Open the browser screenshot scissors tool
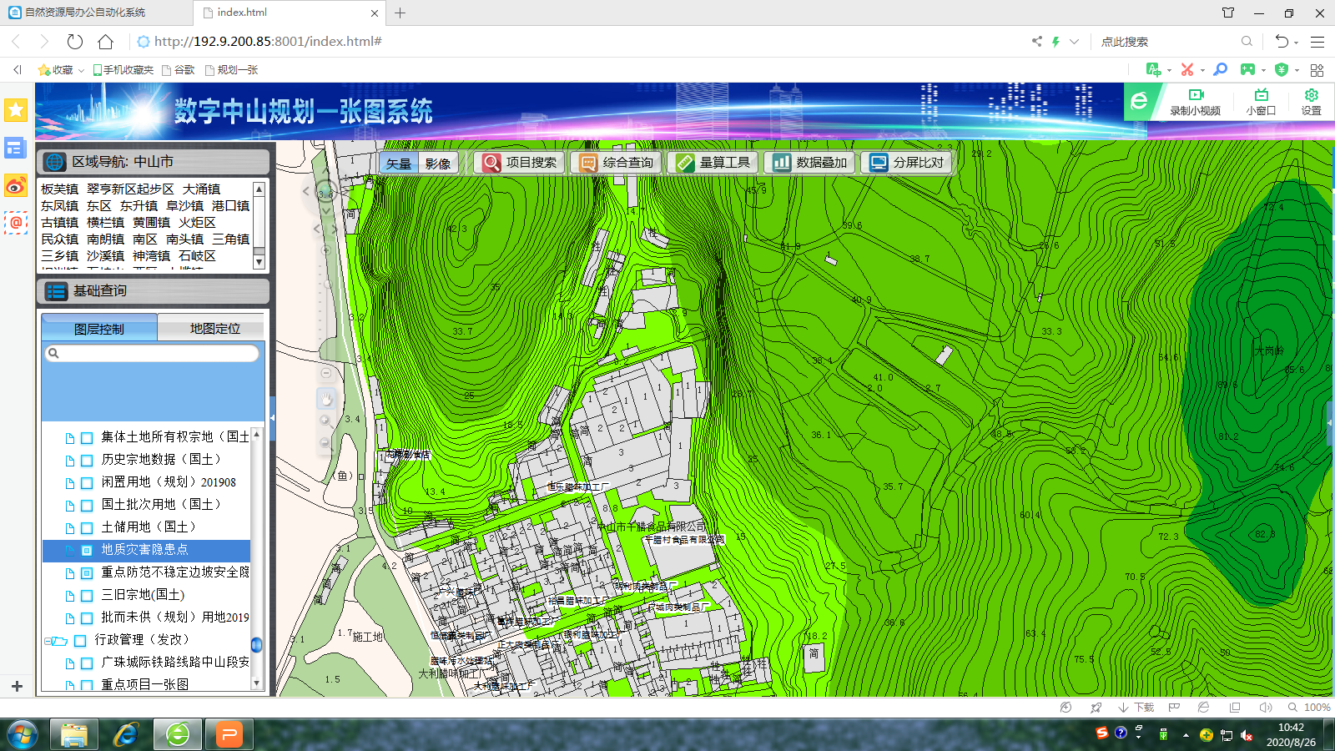The height and width of the screenshot is (751, 1335). [x=1187, y=69]
